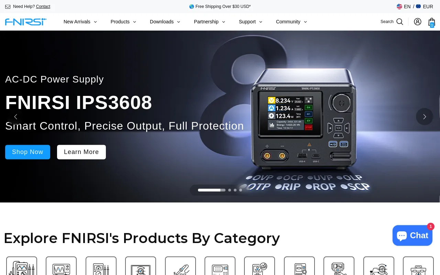Select the oscilloscope category icon

(x=61, y=266)
